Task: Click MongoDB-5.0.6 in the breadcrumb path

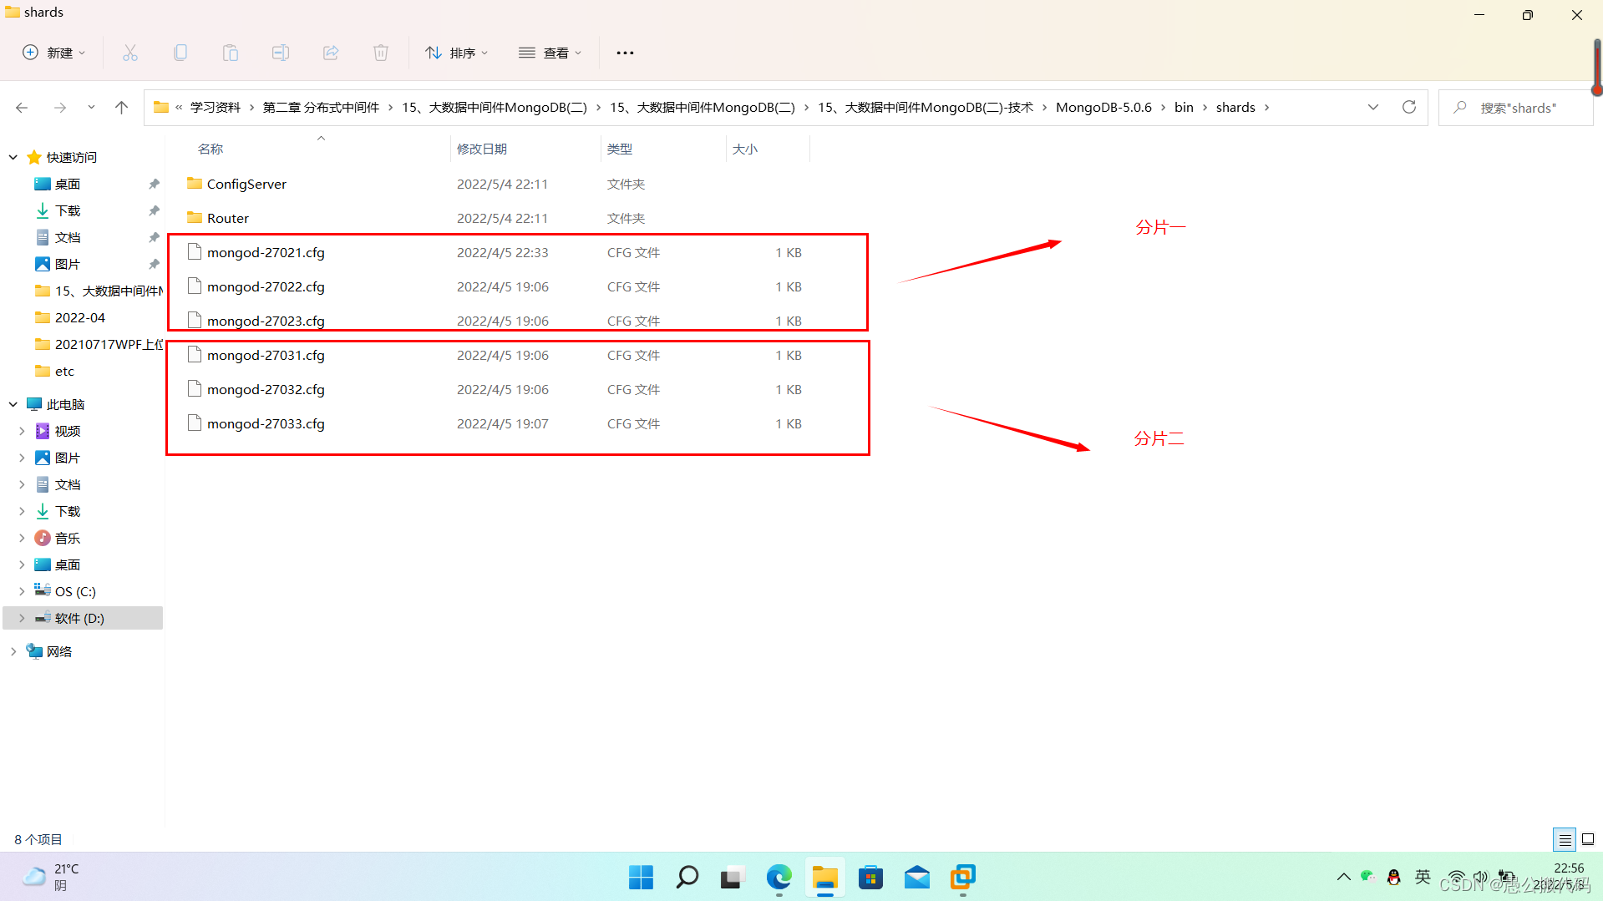Action: tap(1103, 107)
